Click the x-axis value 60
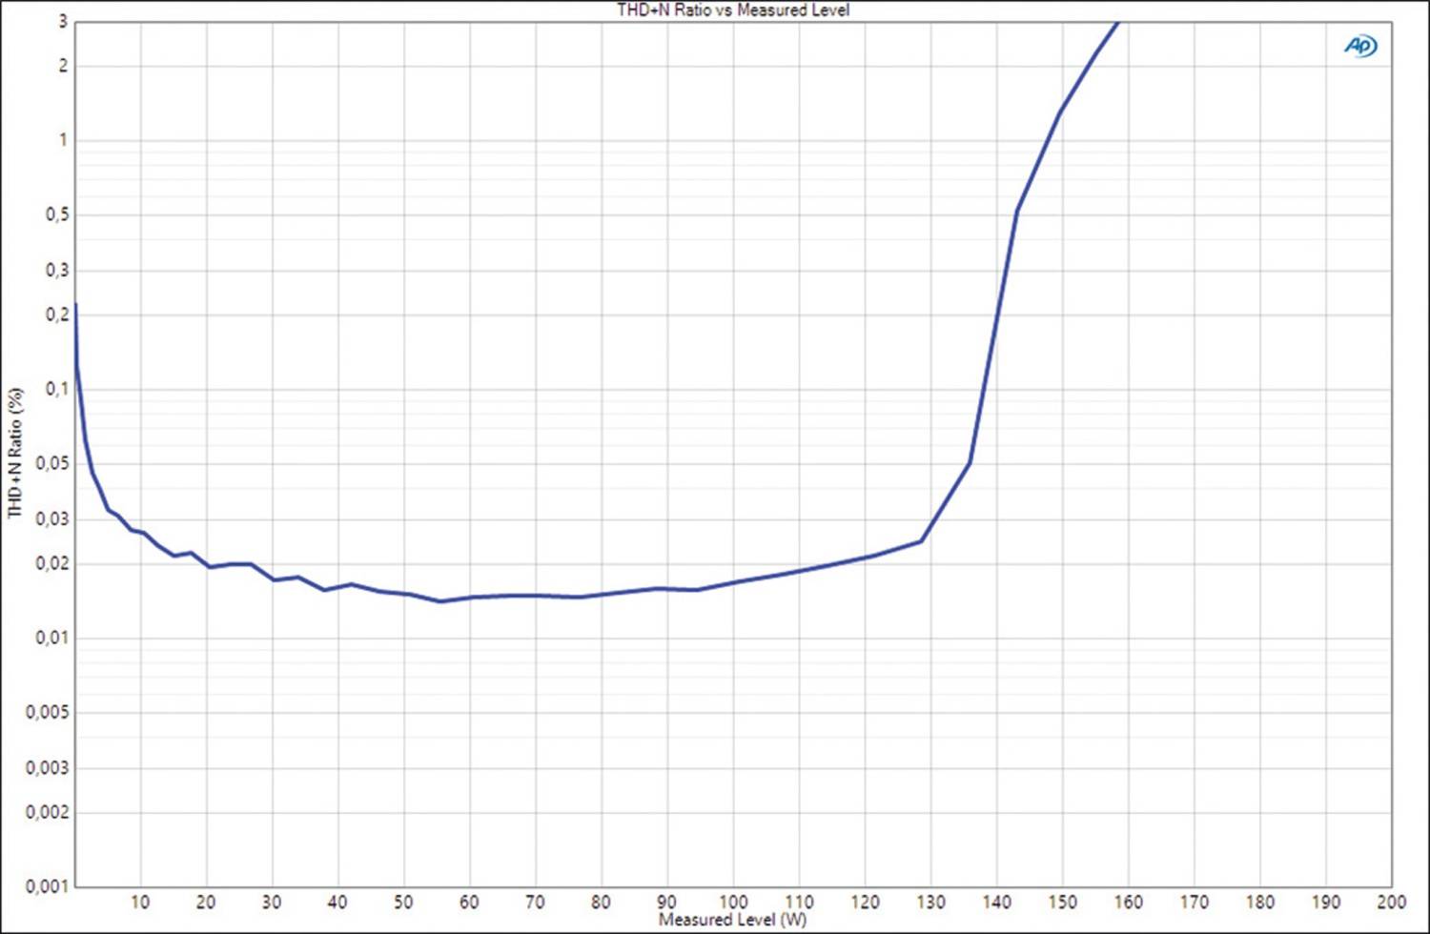Image resolution: width=1430 pixels, height=934 pixels. pos(469,902)
